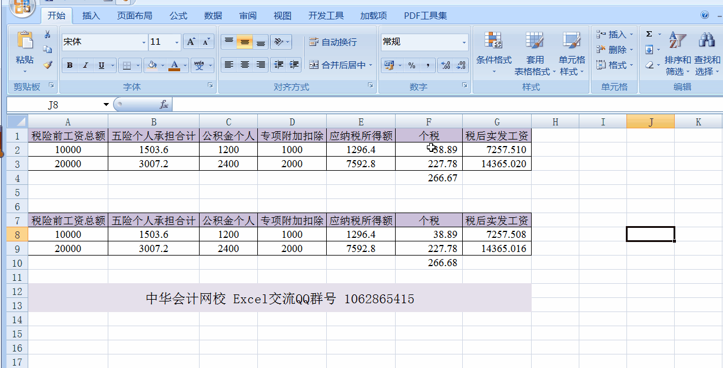Toggle middle vertical alignment
The image size is (723, 368).
point(245,42)
